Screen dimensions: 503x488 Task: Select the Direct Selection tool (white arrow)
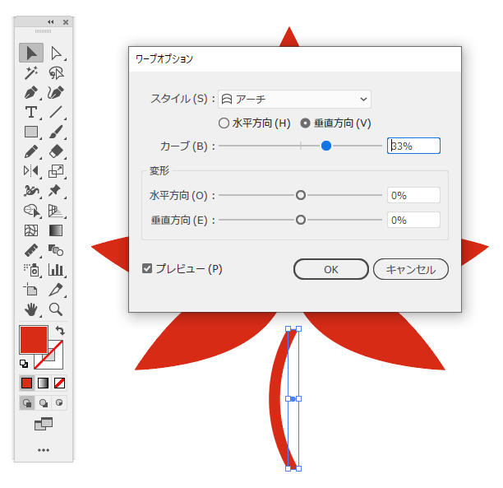(56, 53)
